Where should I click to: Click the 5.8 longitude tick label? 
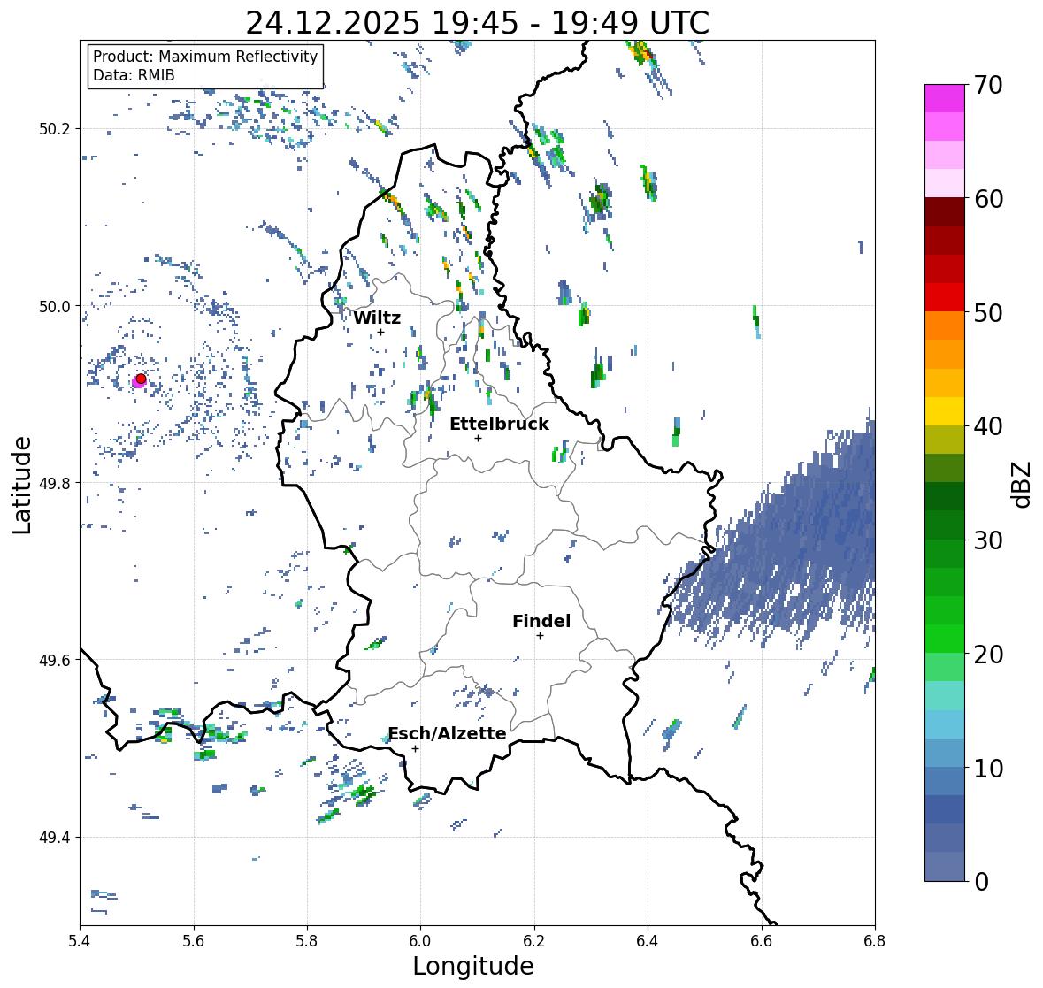pyautogui.click(x=307, y=941)
